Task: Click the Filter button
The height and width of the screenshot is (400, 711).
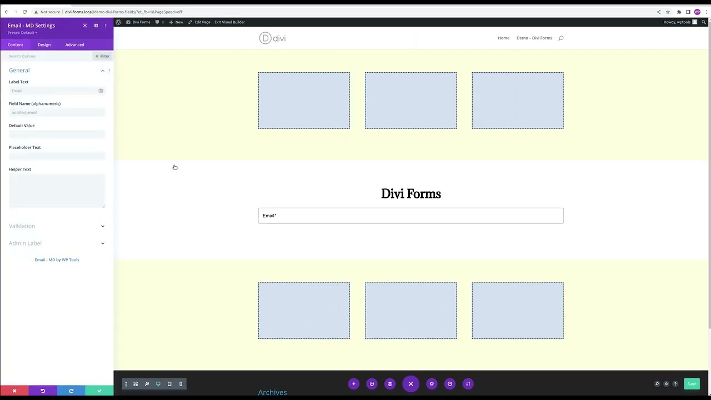Action: pos(102,56)
